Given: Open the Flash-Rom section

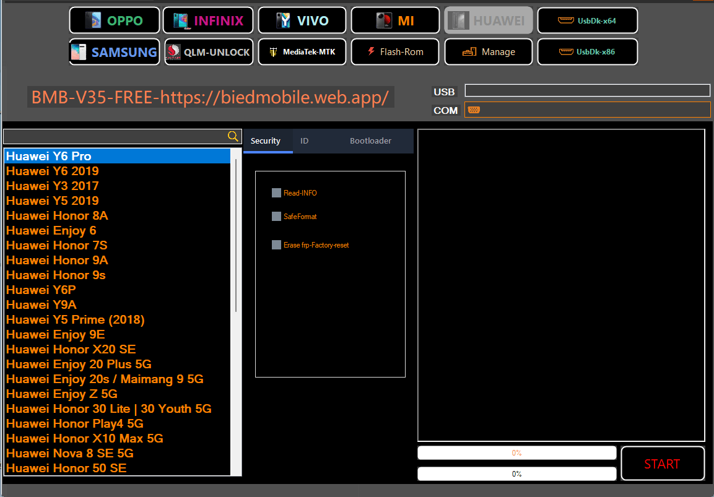Looking at the screenshot, I should (x=394, y=51).
